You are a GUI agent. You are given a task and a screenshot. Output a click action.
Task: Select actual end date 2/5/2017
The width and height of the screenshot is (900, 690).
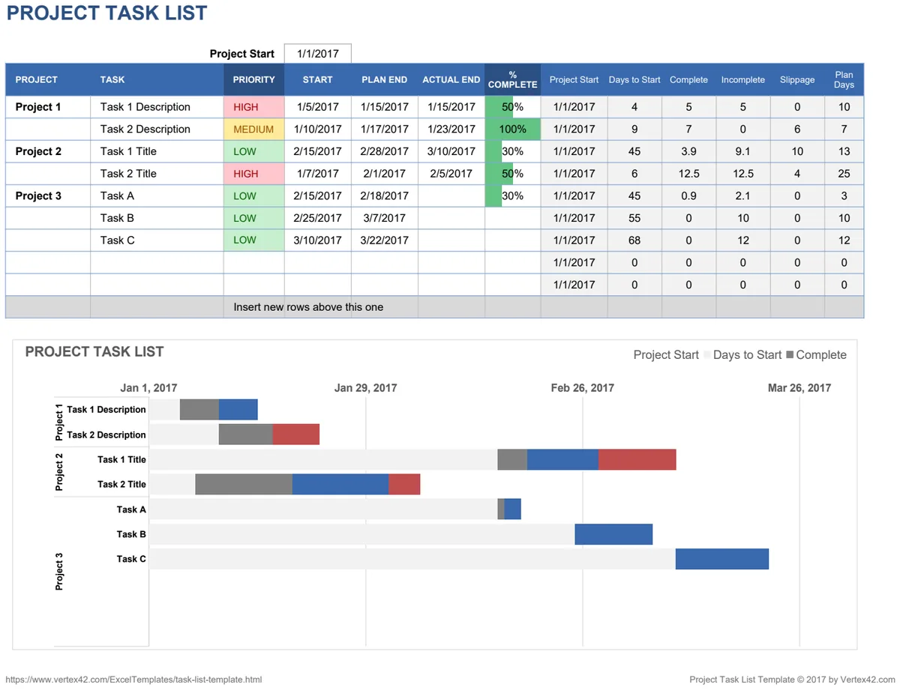451,174
